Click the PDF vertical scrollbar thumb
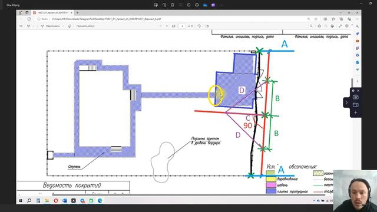The width and height of the screenshot is (377, 212). tap(352, 82)
